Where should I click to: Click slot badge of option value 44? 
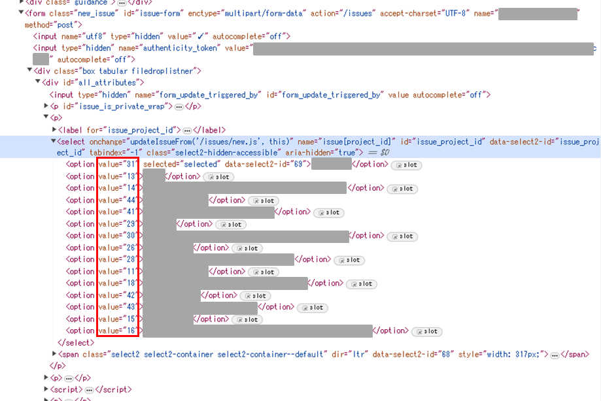tap(264, 200)
